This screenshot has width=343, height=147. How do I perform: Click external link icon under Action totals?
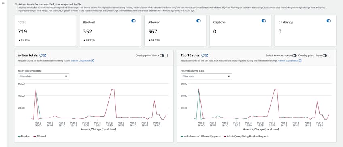coord(93,61)
